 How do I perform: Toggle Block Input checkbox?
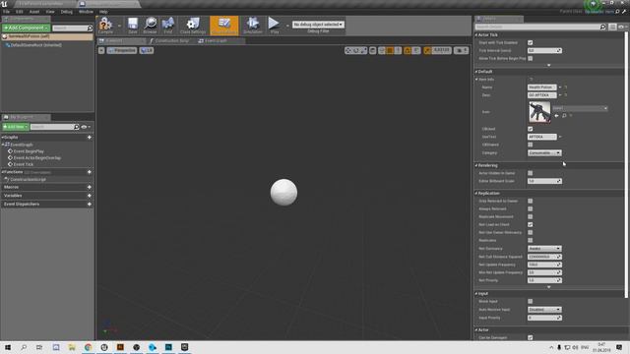[x=530, y=302]
